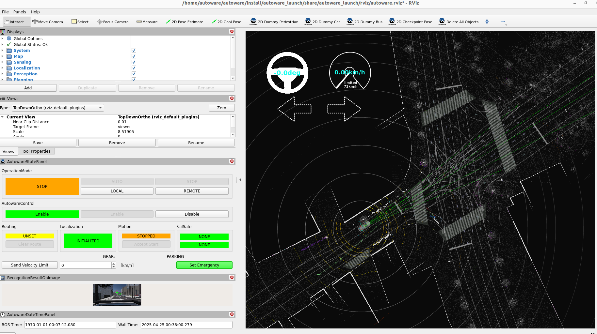Open the Help menu
Screen dimensions: 597x334
point(35,12)
